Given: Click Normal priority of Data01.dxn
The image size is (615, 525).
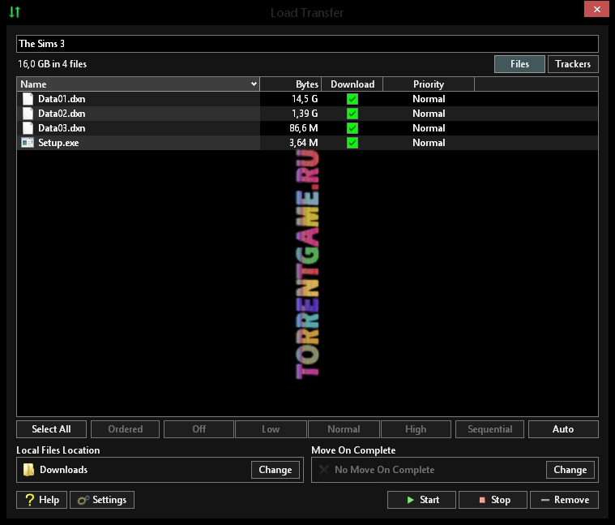Looking at the screenshot, I should tap(429, 99).
